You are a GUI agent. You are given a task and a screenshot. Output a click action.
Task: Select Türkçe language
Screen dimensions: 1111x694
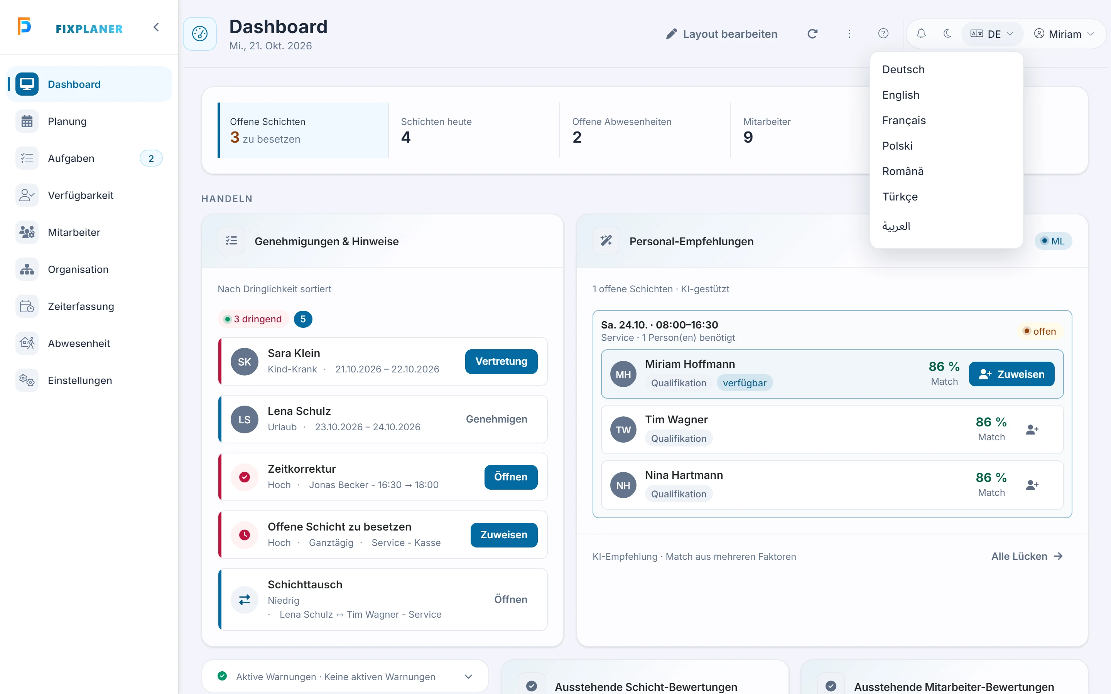(x=946, y=197)
